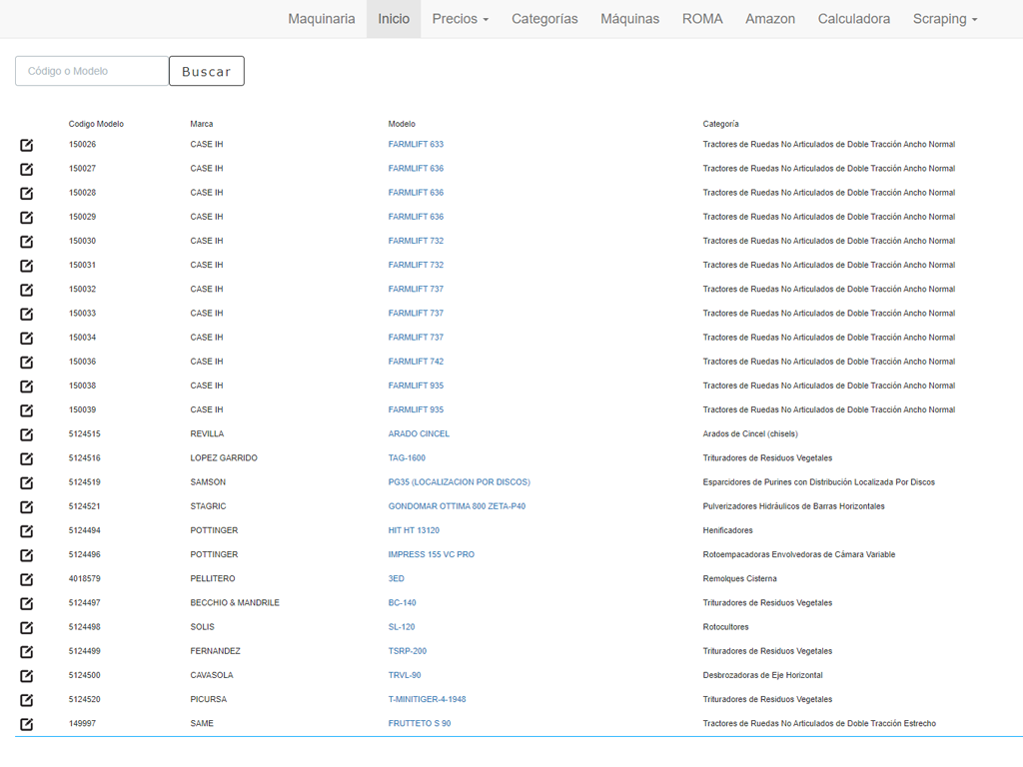Edit the row with code 150031
The height and width of the screenshot is (767, 1023).
(x=26, y=266)
